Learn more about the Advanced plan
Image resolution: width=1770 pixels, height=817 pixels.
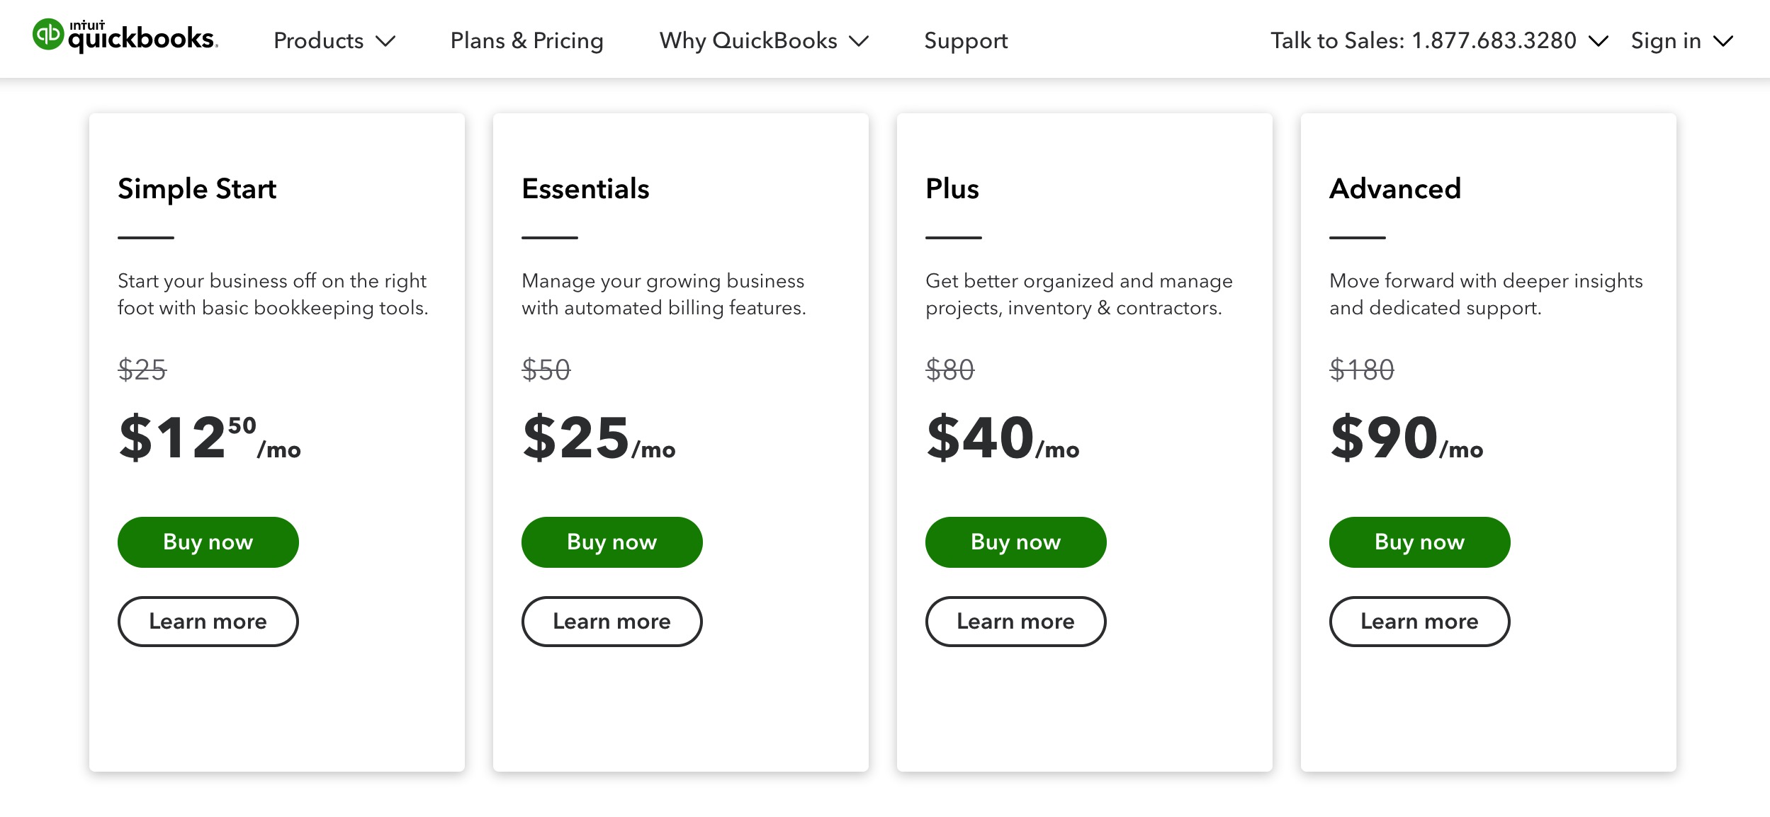1419,621
